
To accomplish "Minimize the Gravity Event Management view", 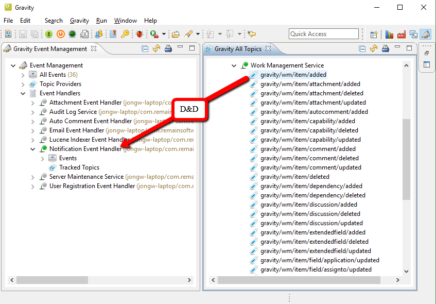I will click(x=181, y=48).
